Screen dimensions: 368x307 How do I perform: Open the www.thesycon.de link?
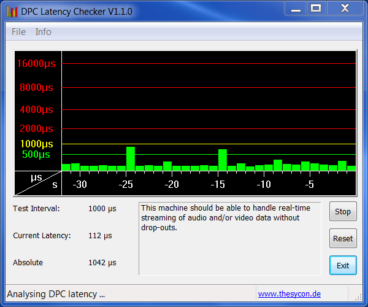289,294
